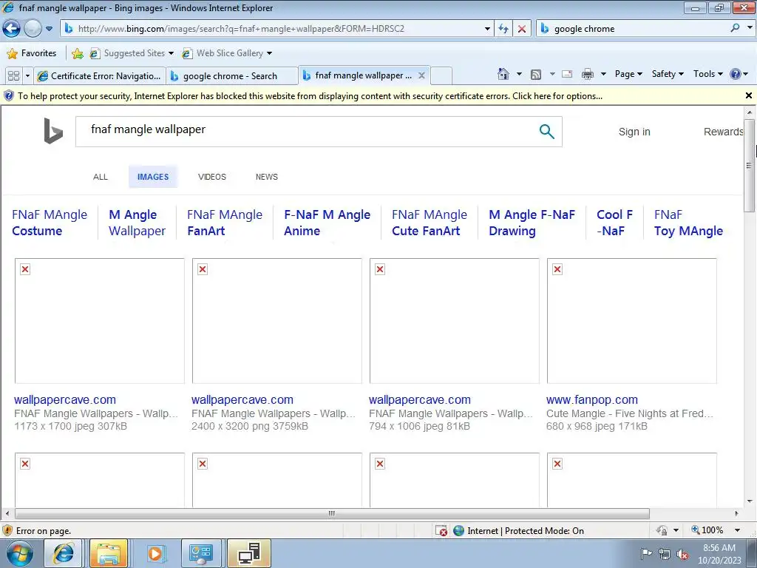Click M Angle Wallpaper suggestion
This screenshot has width=757, height=568.
click(137, 223)
